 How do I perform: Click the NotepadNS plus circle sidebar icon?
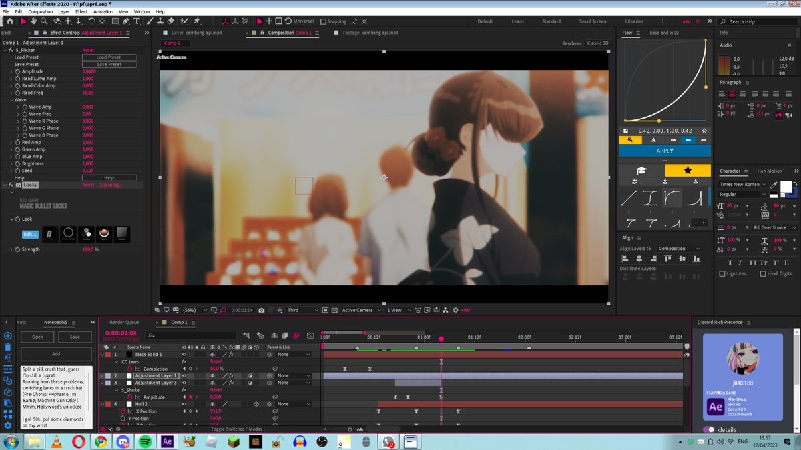[7, 336]
